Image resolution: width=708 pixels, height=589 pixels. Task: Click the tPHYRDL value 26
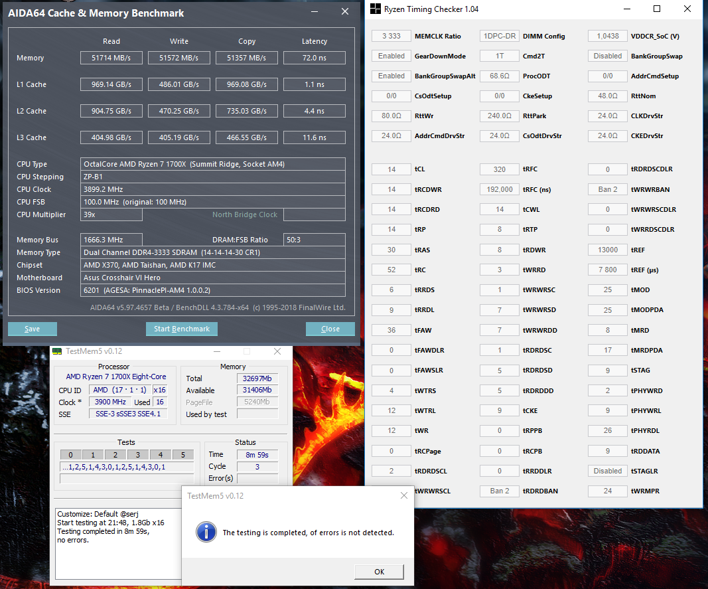608,430
